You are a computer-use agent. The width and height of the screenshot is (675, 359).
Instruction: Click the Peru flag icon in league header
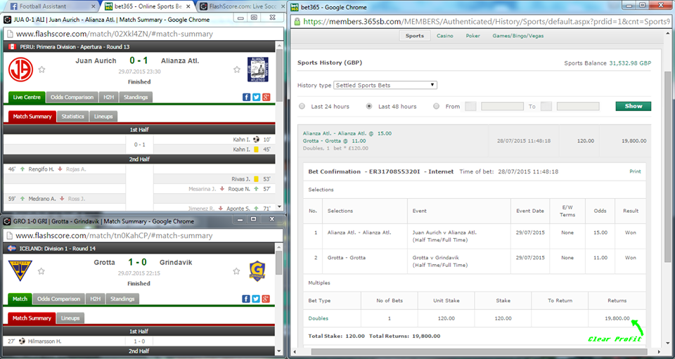(x=13, y=46)
